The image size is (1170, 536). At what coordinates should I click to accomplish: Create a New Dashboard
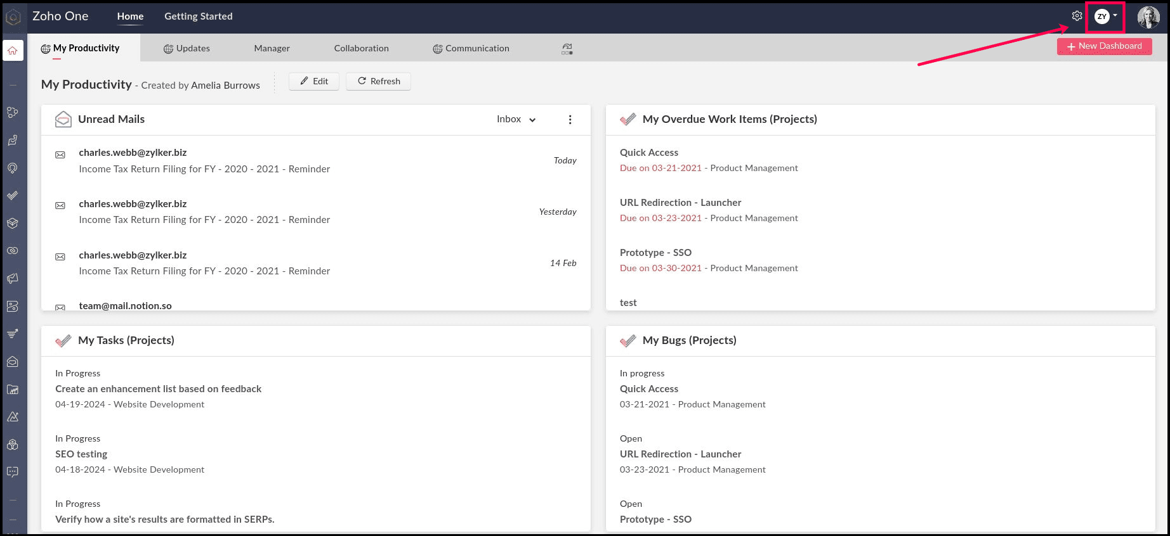pos(1105,46)
